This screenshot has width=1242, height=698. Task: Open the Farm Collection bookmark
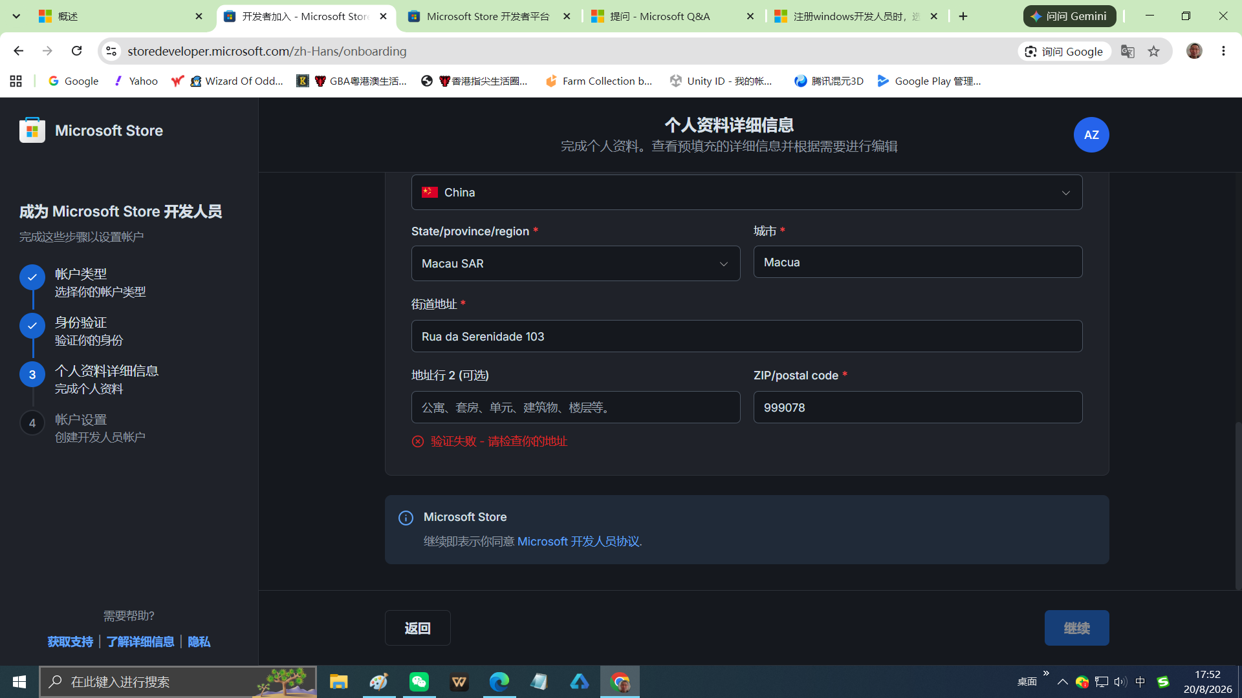click(x=599, y=81)
